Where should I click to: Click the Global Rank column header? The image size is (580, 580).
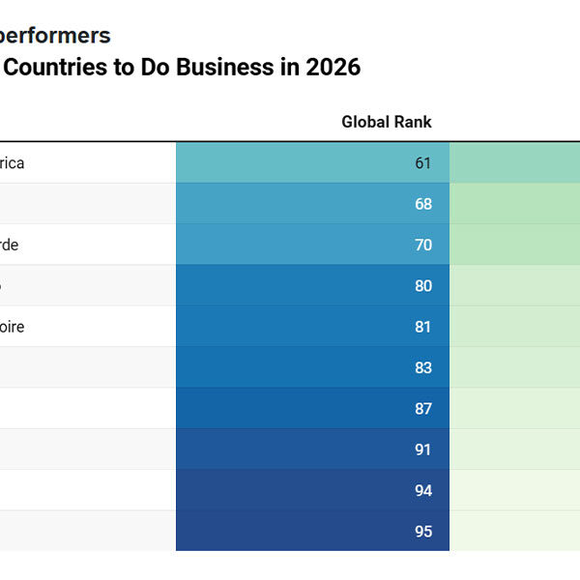pos(386,122)
